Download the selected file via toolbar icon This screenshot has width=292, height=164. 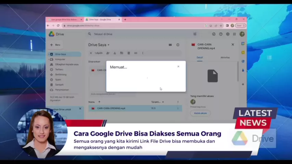pos(115,53)
